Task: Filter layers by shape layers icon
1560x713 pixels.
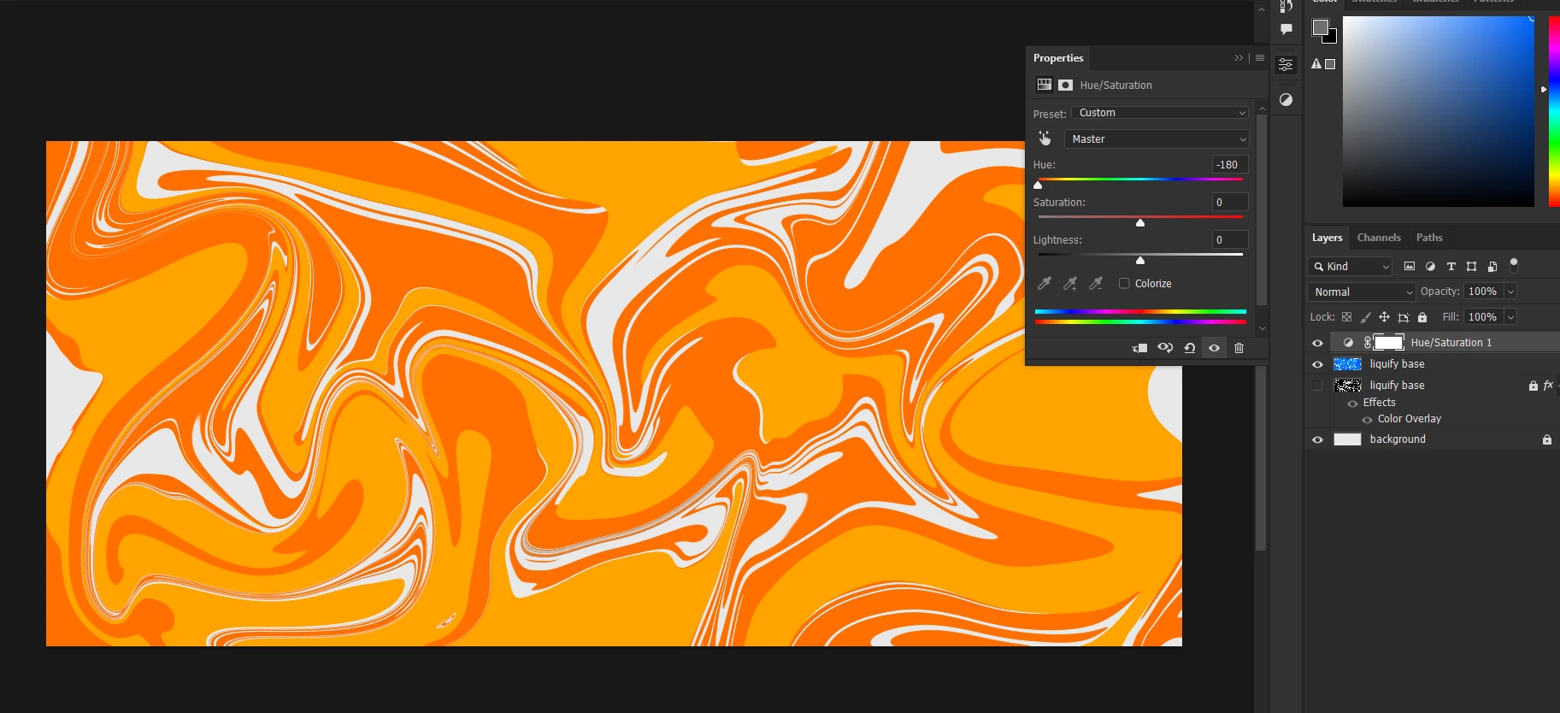Action: point(1471,266)
